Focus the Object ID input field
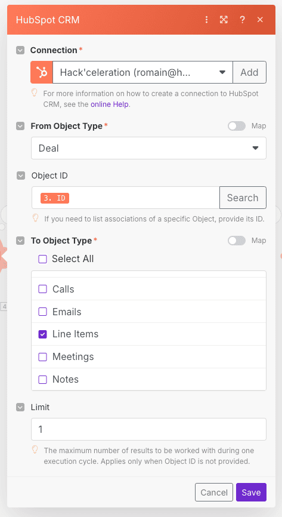 (126, 198)
